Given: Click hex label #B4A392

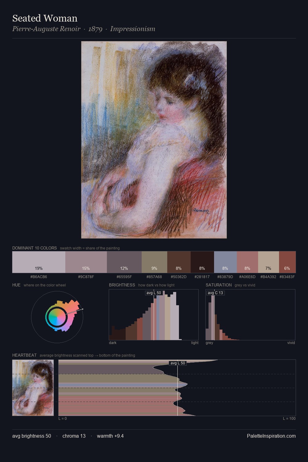Looking at the screenshot, I should pos(269,277).
